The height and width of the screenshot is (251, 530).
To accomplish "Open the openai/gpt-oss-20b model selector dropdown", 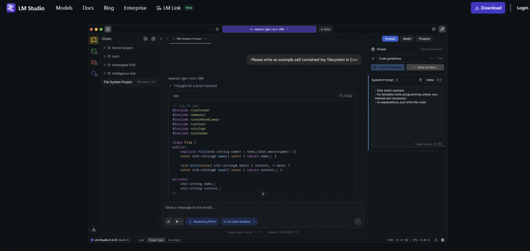I will (269, 29).
